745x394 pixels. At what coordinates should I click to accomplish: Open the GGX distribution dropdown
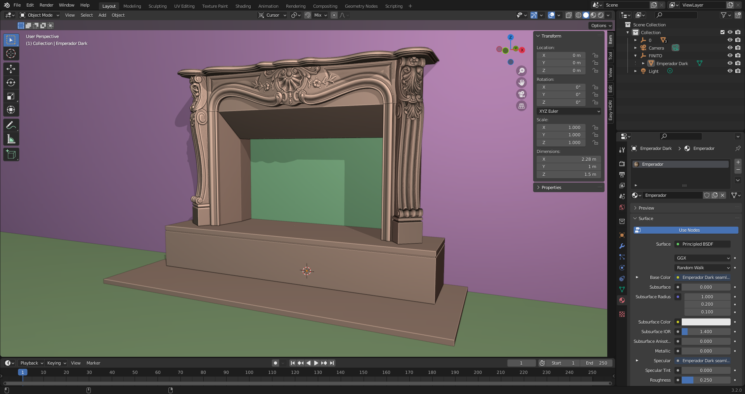[703, 258]
